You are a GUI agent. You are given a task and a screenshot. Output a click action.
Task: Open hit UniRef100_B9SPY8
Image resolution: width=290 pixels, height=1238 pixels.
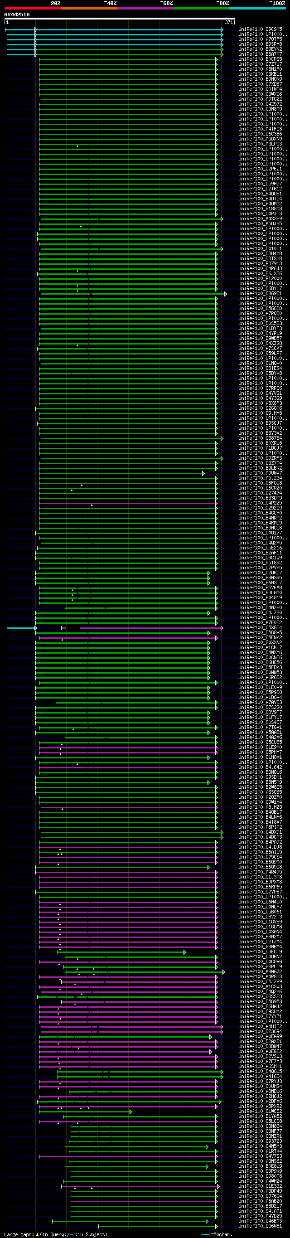click(x=260, y=44)
